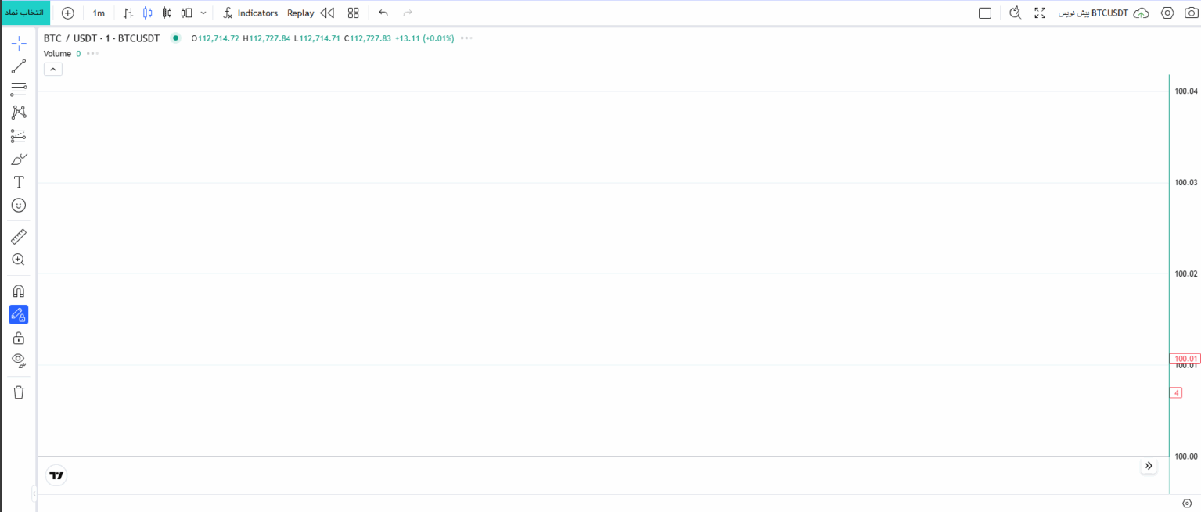Open chart settings hexagon icon in top bar

[1167, 13]
